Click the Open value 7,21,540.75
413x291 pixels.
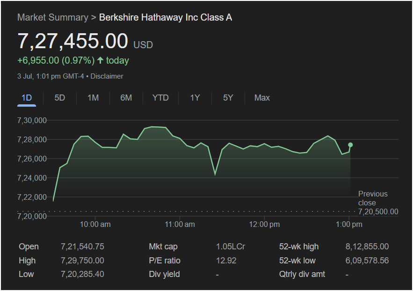82,247
